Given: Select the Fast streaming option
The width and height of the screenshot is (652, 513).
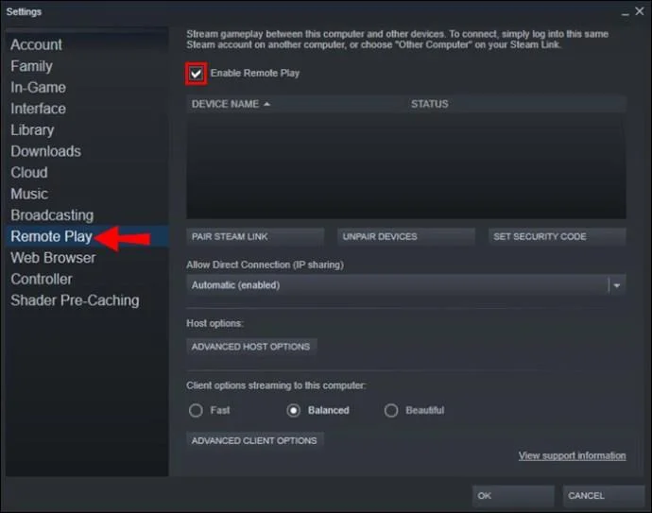Looking at the screenshot, I should coord(196,410).
